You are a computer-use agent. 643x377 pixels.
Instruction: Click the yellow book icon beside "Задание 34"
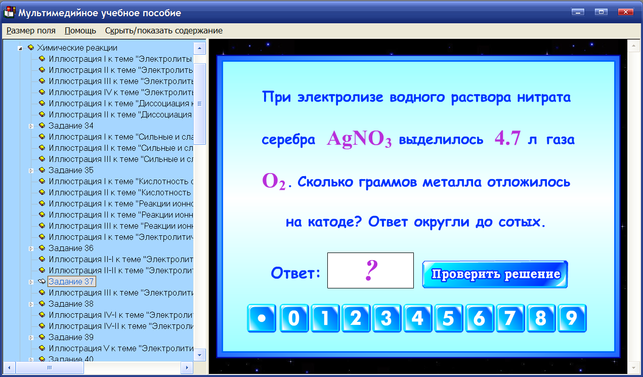tap(43, 125)
